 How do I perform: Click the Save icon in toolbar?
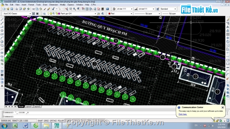click(12, 9)
